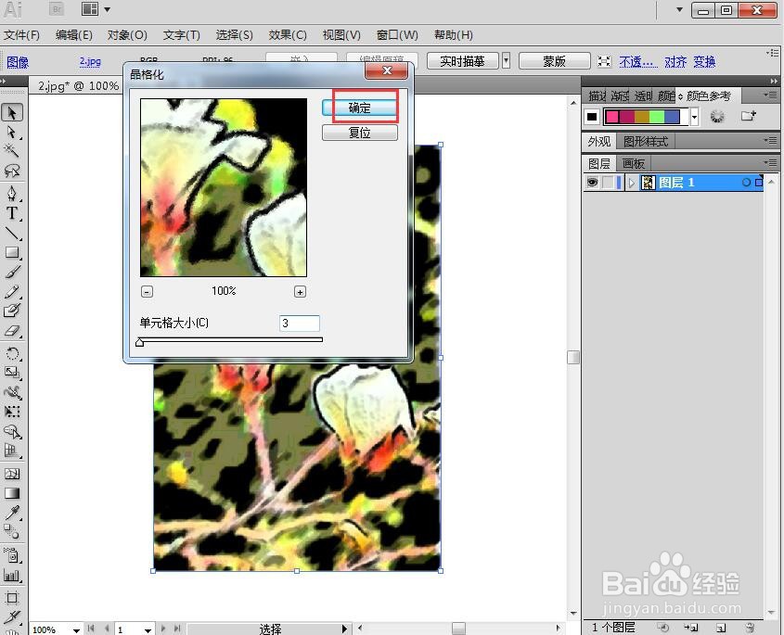Select the Slice tool
Image resolution: width=784 pixels, height=635 pixels.
[x=12, y=617]
